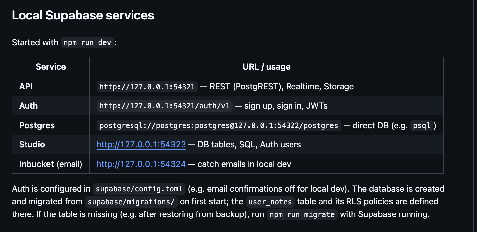477x232 pixels.
Task: Select the API row label
Action: pos(26,86)
